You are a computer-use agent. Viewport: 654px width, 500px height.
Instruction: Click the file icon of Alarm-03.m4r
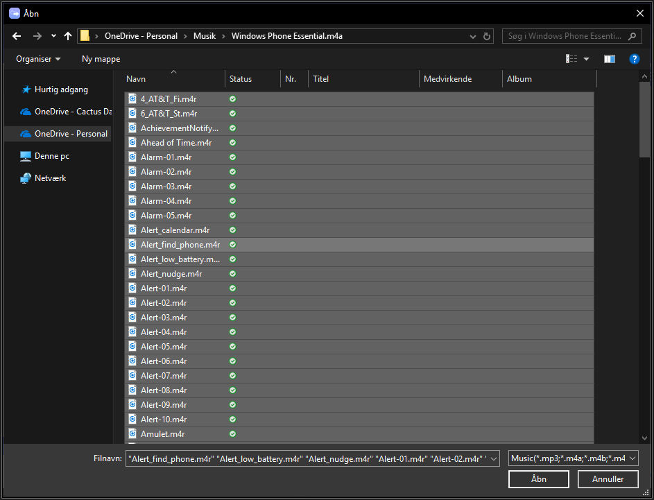[132, 187]
